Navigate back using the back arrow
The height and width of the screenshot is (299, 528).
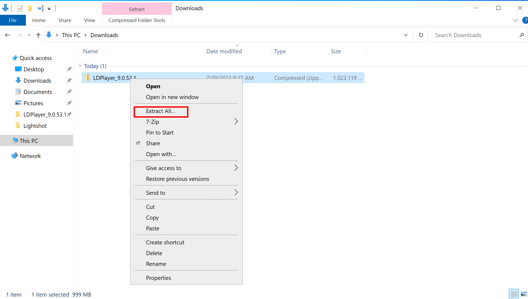(8, 35)
